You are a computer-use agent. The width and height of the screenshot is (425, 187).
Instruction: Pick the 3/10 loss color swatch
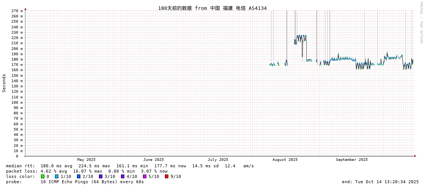100,176
